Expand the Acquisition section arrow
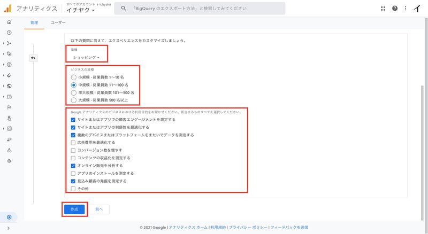 point(4,43)
